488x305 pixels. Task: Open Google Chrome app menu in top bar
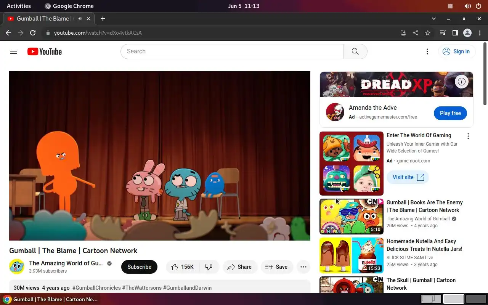[x=69, y=6]
